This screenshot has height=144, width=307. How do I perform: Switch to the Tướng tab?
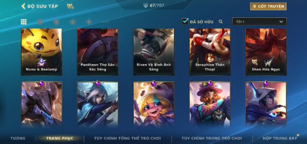tap(18, 138)
